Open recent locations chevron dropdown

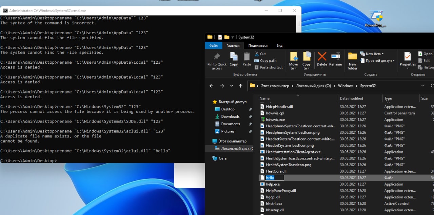[232, 86]
